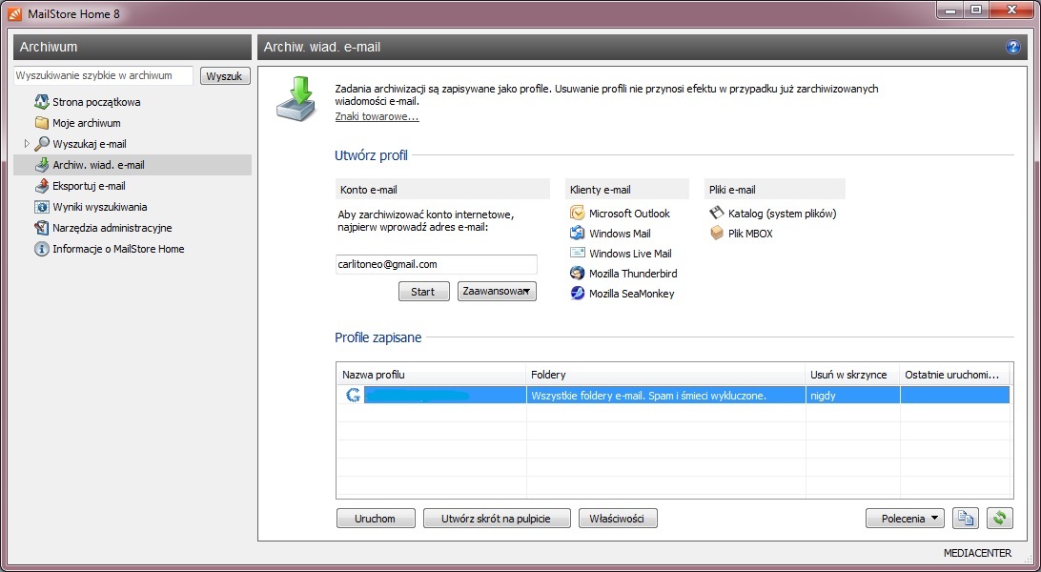Click the Wyszuk search button
The height and width of the screenshot is (572, 1041).
225,75
